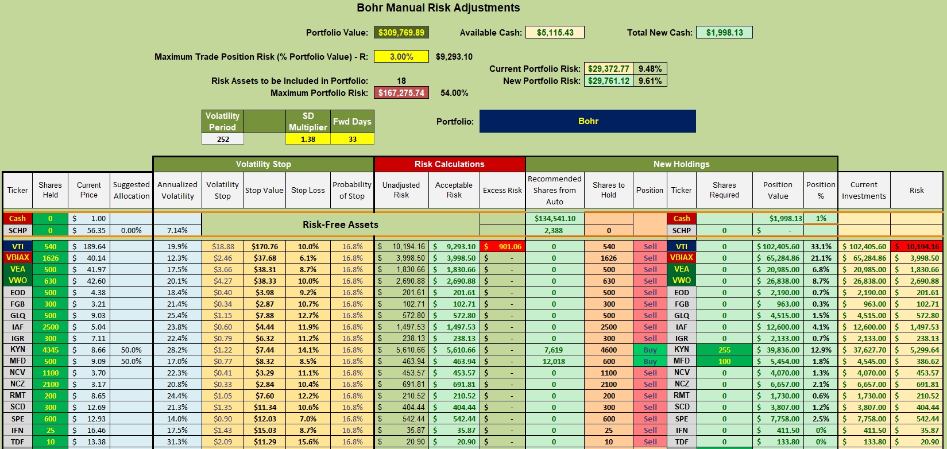Click the VBIAX ticker in first column
The image size is (947, 449).
[x=18, y=258]
